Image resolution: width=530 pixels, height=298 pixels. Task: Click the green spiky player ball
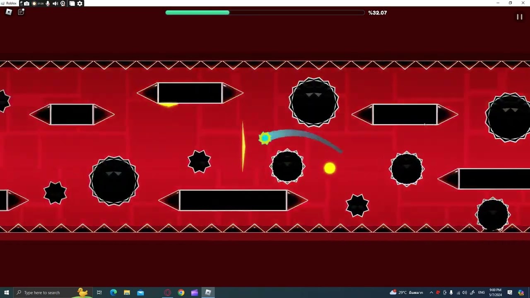coord(265,138)
